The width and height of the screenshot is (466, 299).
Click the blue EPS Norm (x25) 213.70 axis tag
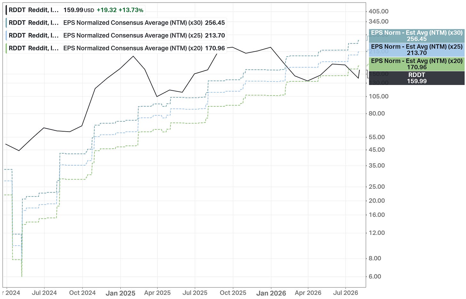tap(417, 50)
